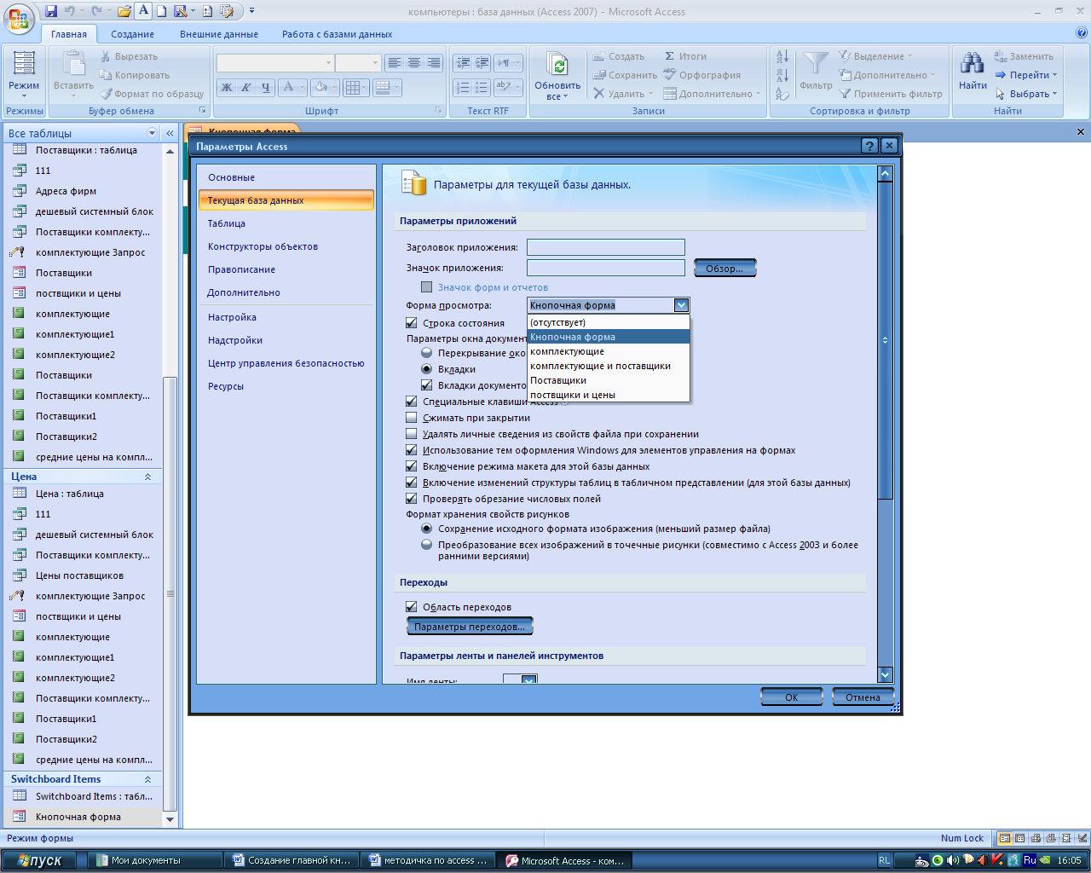
Task: Click descending sort Я-А icon
Action: coord(782,75)
